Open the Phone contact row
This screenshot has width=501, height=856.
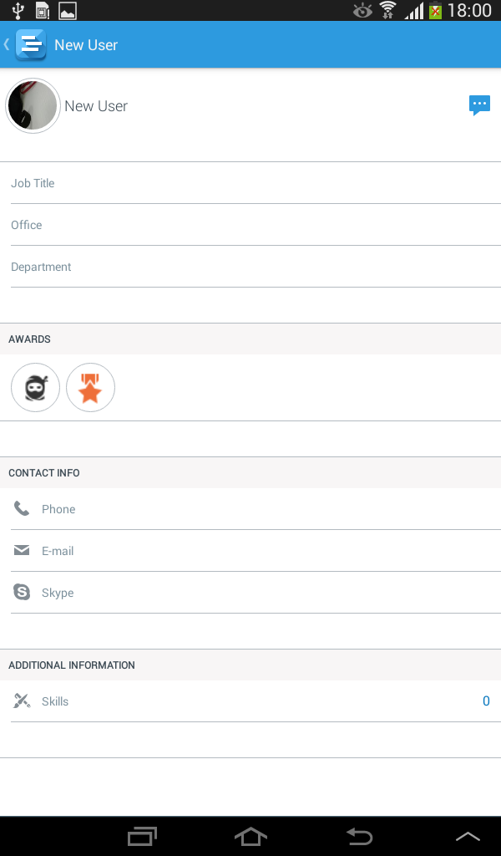256,509
